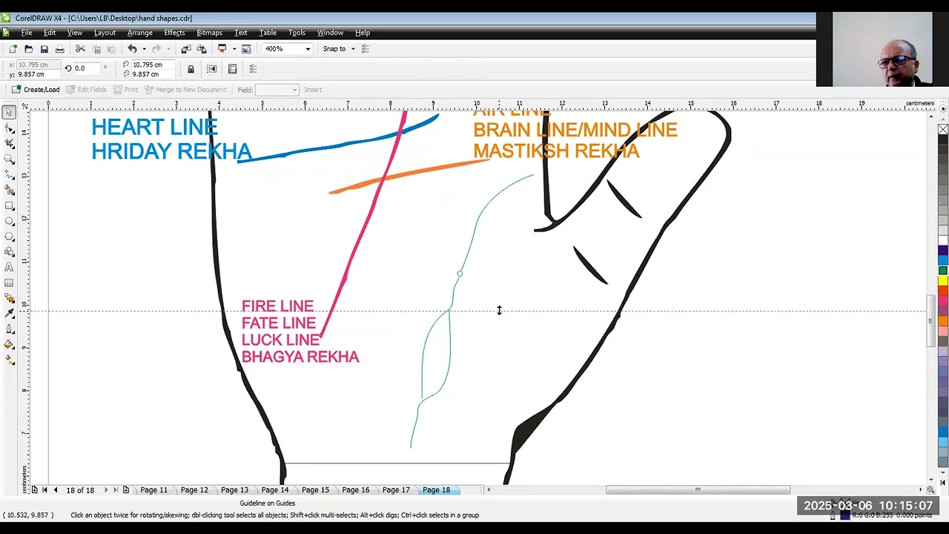The height and width of the screenshot is (534, 949).
Task: Click the guidelines options page icon
Action: click(x=232, y=69)
